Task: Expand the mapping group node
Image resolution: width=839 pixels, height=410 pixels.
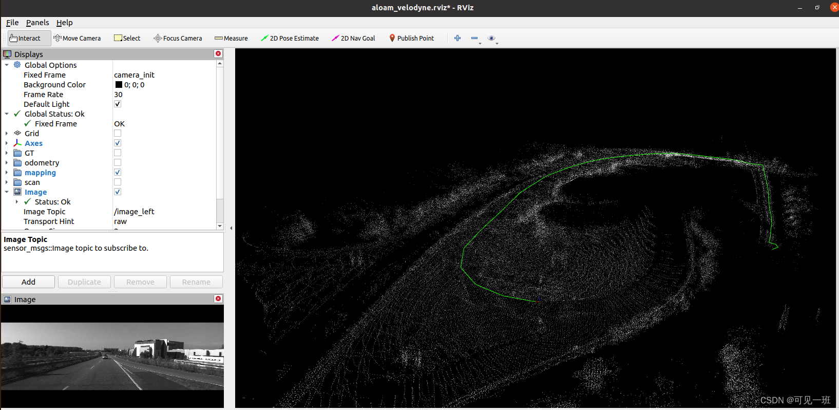Action: pyautogui.click(x=7, y=172)
